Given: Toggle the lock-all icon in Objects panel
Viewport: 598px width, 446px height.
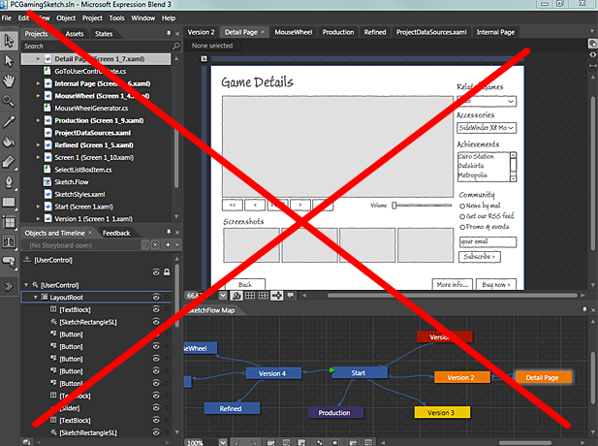Looking at the screenshot, I should [x=167, y=272].
